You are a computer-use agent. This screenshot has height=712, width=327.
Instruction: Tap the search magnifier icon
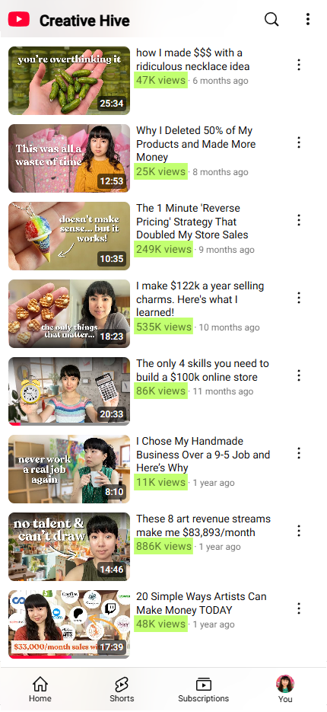pos(271,19)
